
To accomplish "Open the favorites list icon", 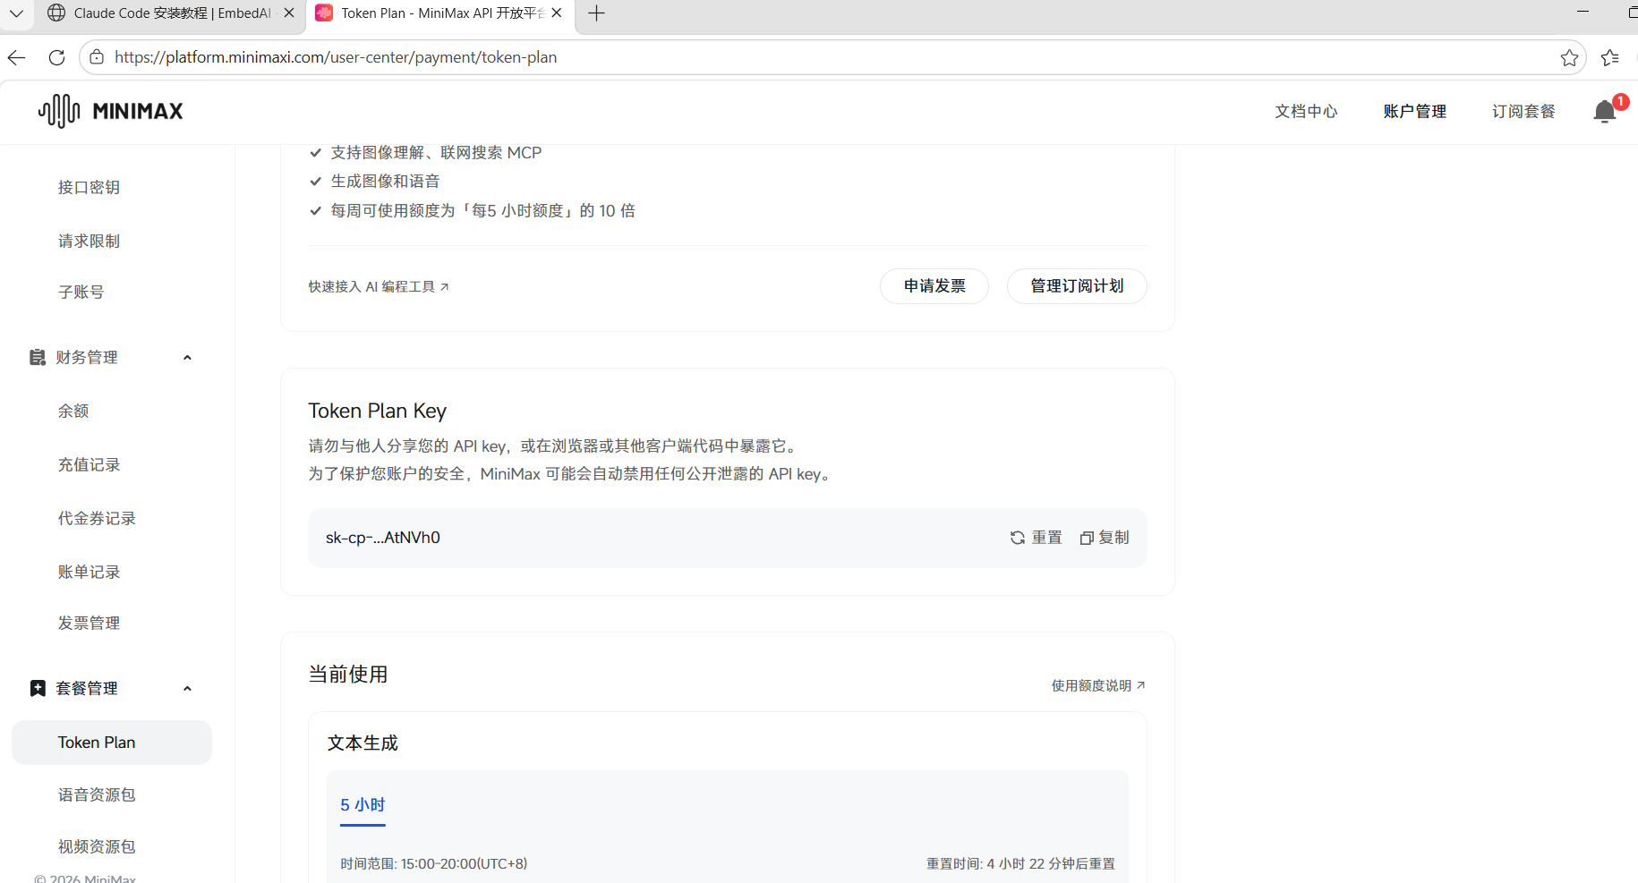I will point(1610,57).
